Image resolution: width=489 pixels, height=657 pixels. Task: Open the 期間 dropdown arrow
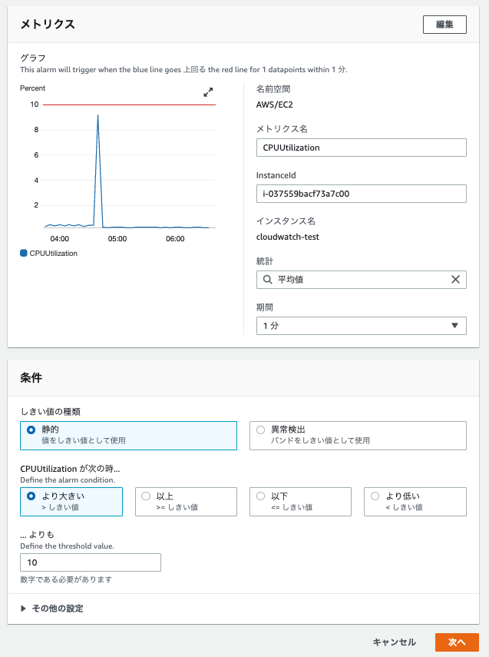pyautogui.click(x=454, y=326)
